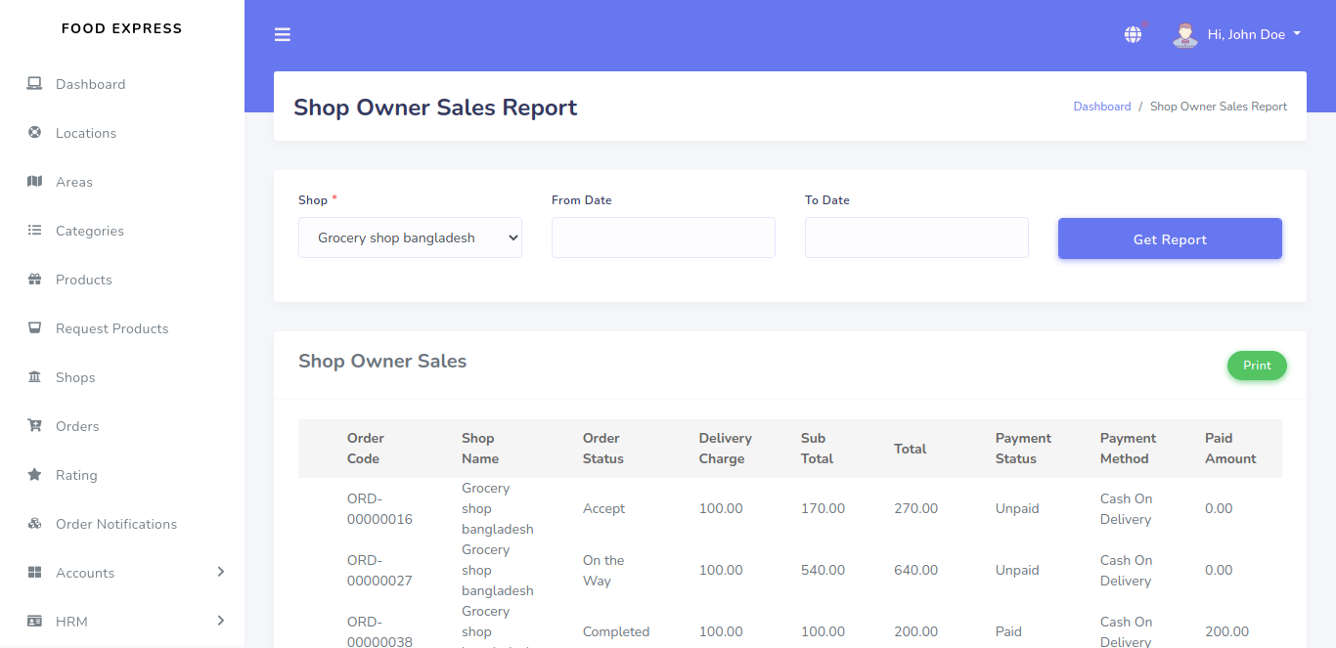Image resolution: width=1336 pixels, height=648 pixels.
Task: Click the Total column header
Action: tap(910, 449)
